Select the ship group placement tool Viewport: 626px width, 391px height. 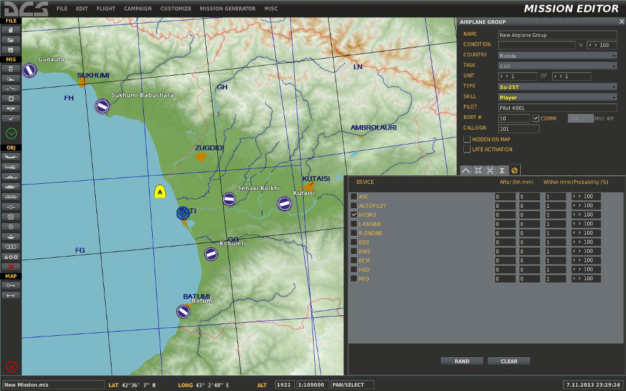pyautogui.click(x=11, y=177)
